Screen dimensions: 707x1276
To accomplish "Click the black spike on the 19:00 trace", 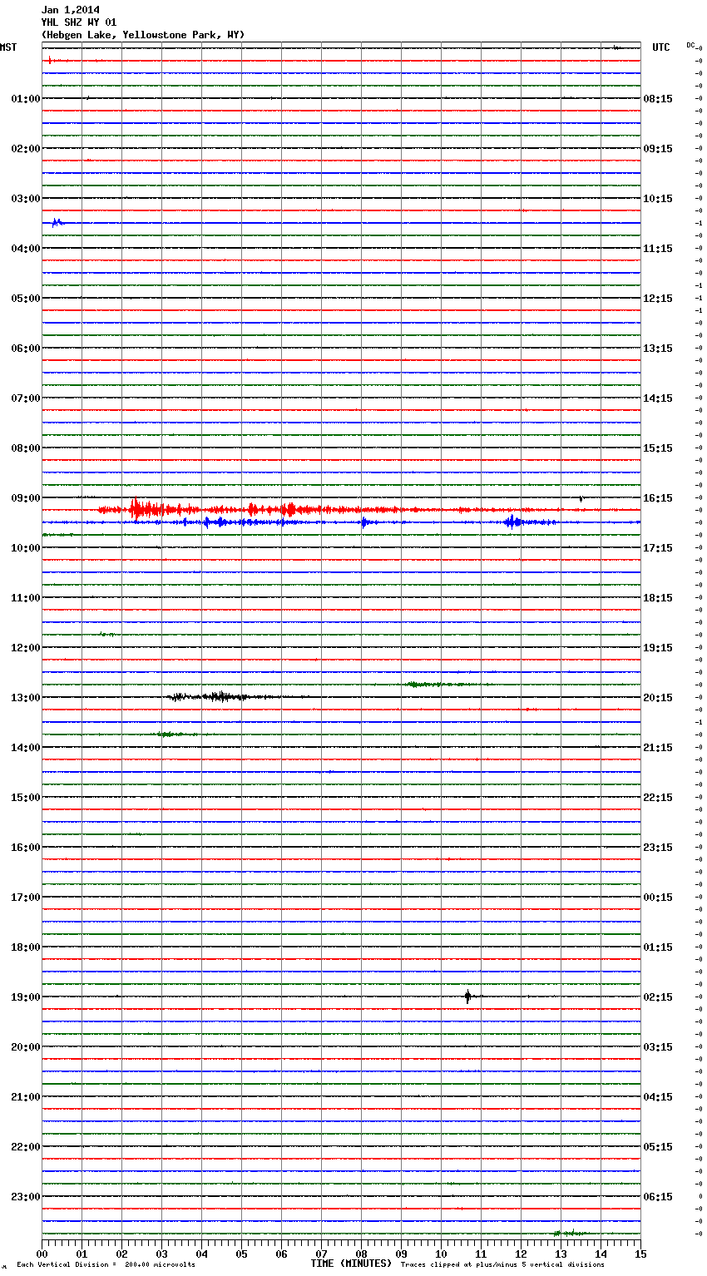I will (468, 996).
